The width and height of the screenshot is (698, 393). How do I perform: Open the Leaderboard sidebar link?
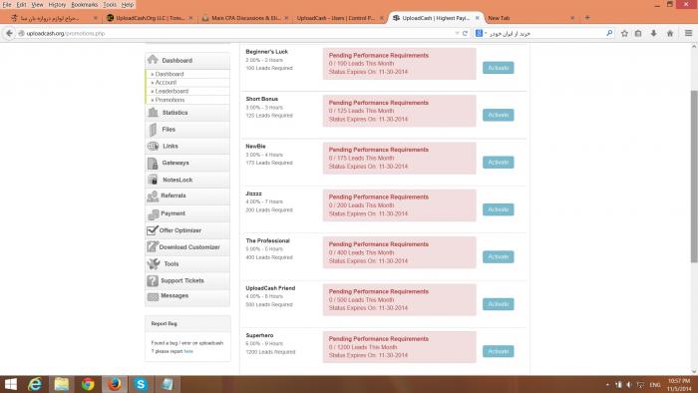coord(172,91)
